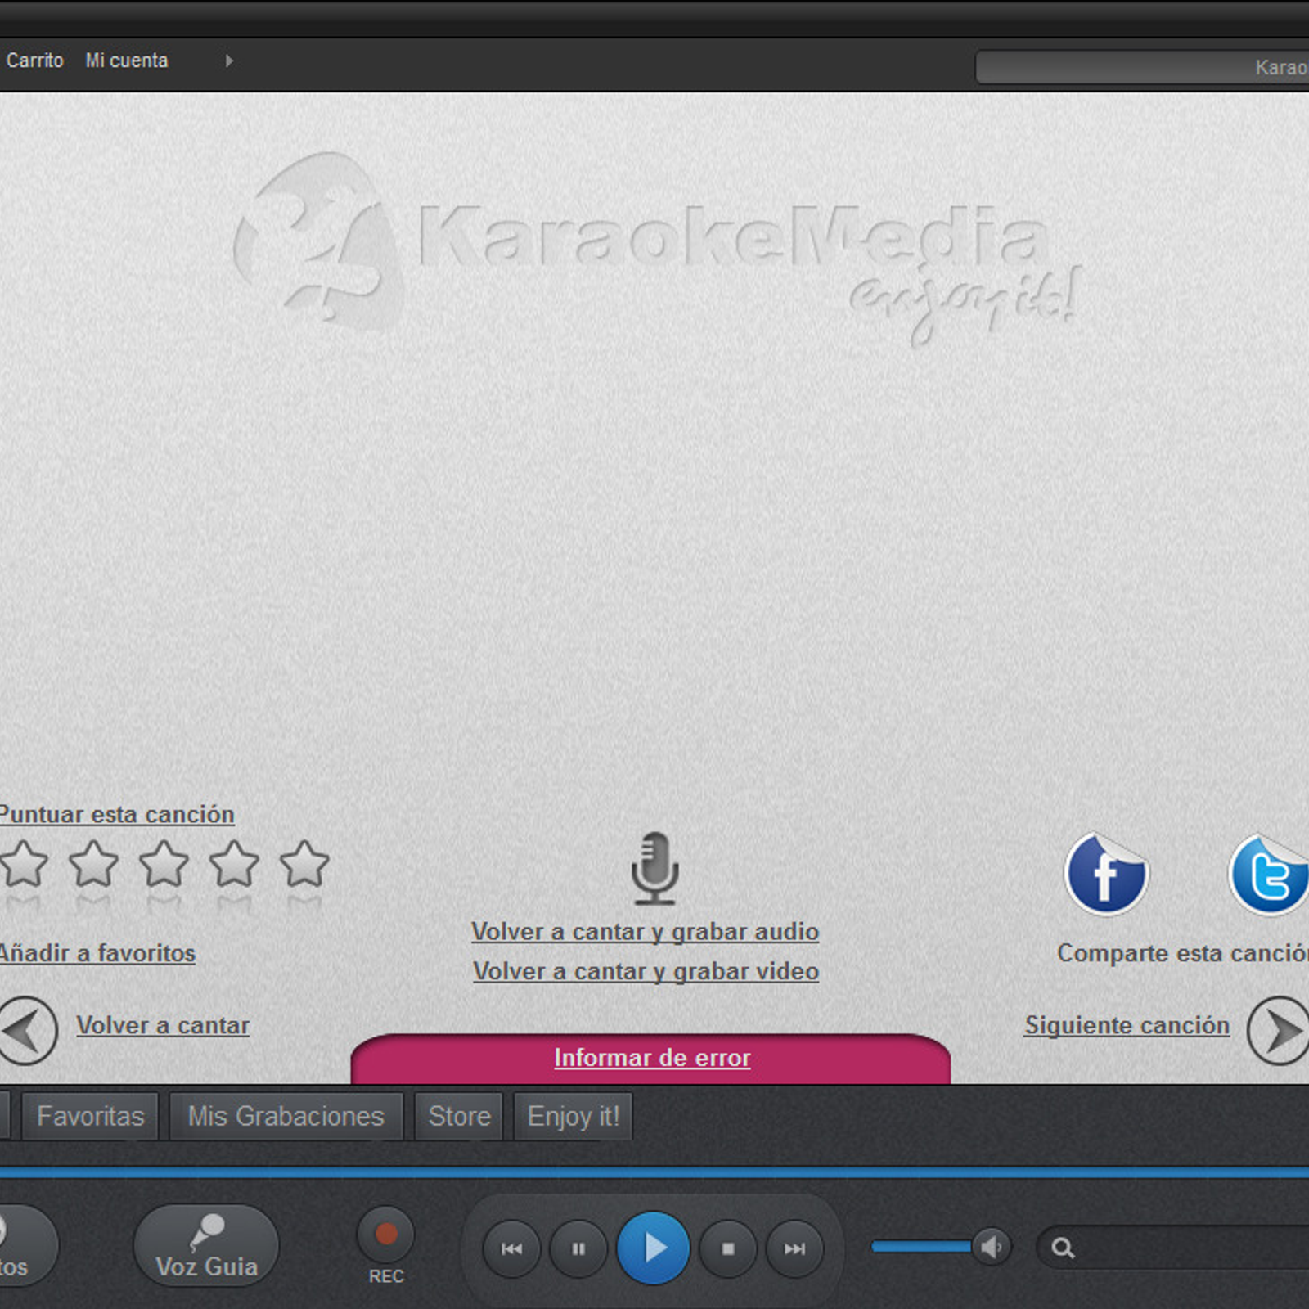Switch to the Favoritas tab
This screenshot has height=1309, width=1309.
(x=90, y=1116)
